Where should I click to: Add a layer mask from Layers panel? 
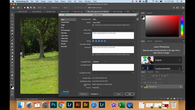(x=168, y=98)
